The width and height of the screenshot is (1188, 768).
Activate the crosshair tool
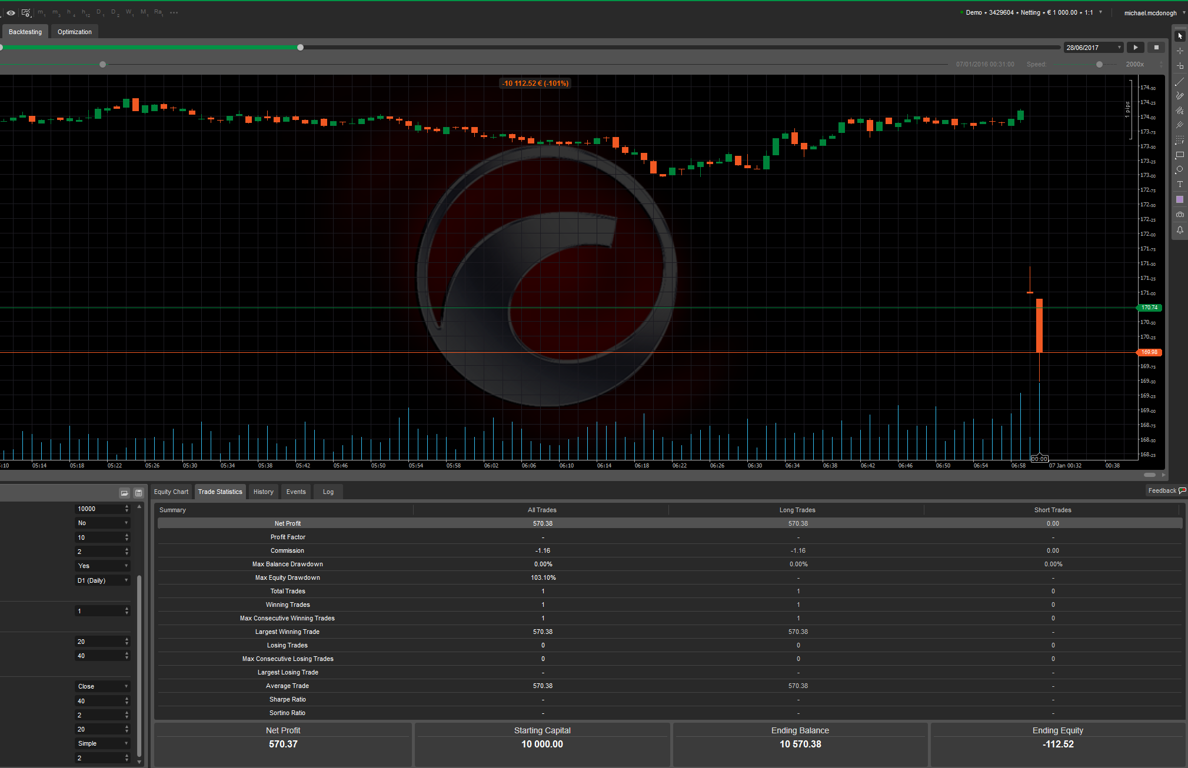[1180, 51]
